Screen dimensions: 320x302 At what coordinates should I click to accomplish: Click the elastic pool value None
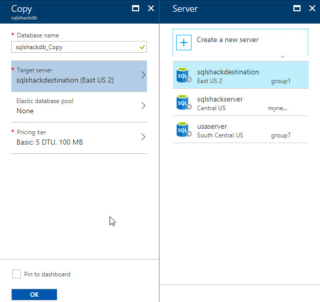25,111
